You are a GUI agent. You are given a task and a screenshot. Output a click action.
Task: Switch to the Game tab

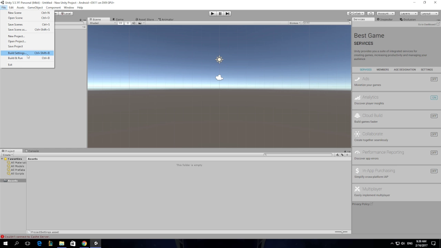pos(118,19)
